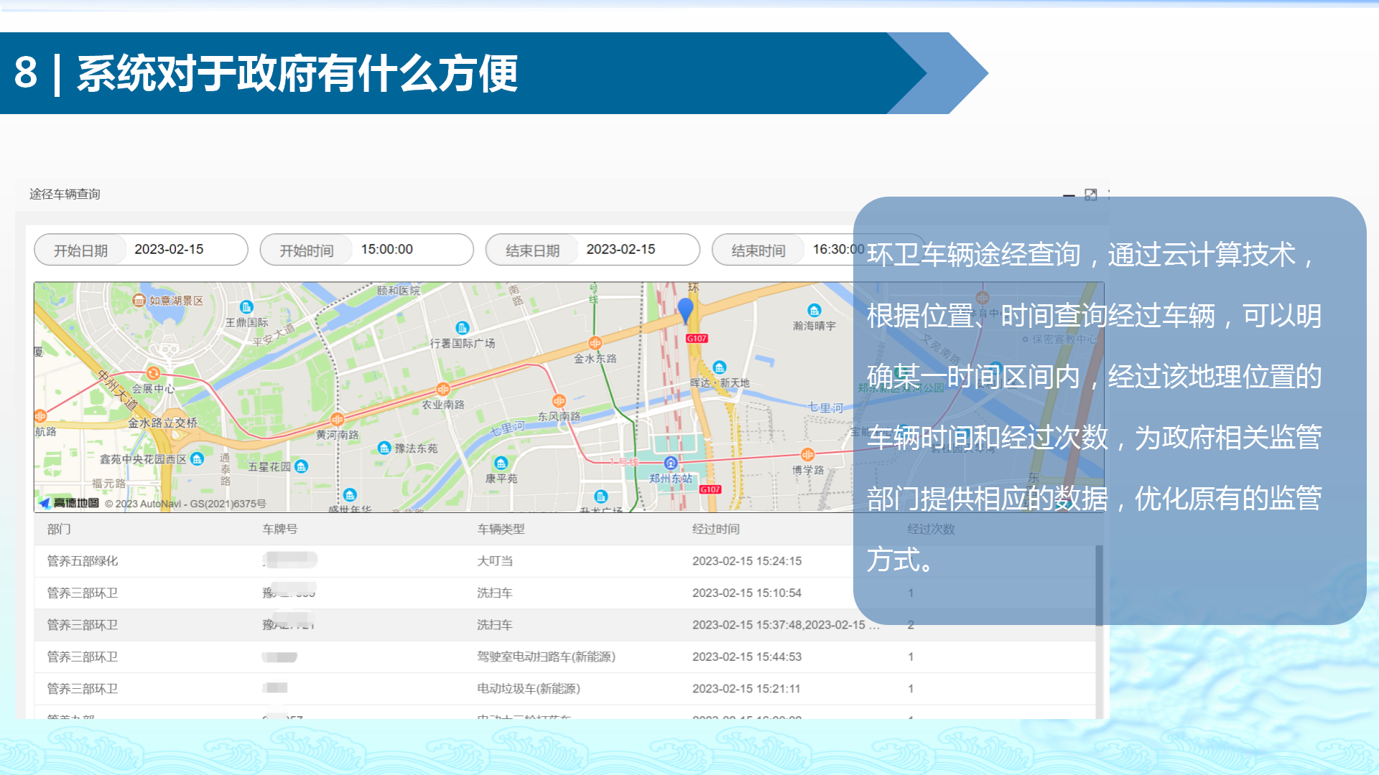Click the 高德地图 logo on the map
The width and height of the screenshot is (1379, 775).
pos(70,503)
